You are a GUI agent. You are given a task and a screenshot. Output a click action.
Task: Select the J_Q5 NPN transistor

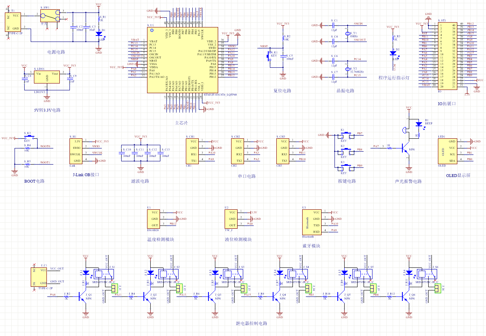(341, 297)
